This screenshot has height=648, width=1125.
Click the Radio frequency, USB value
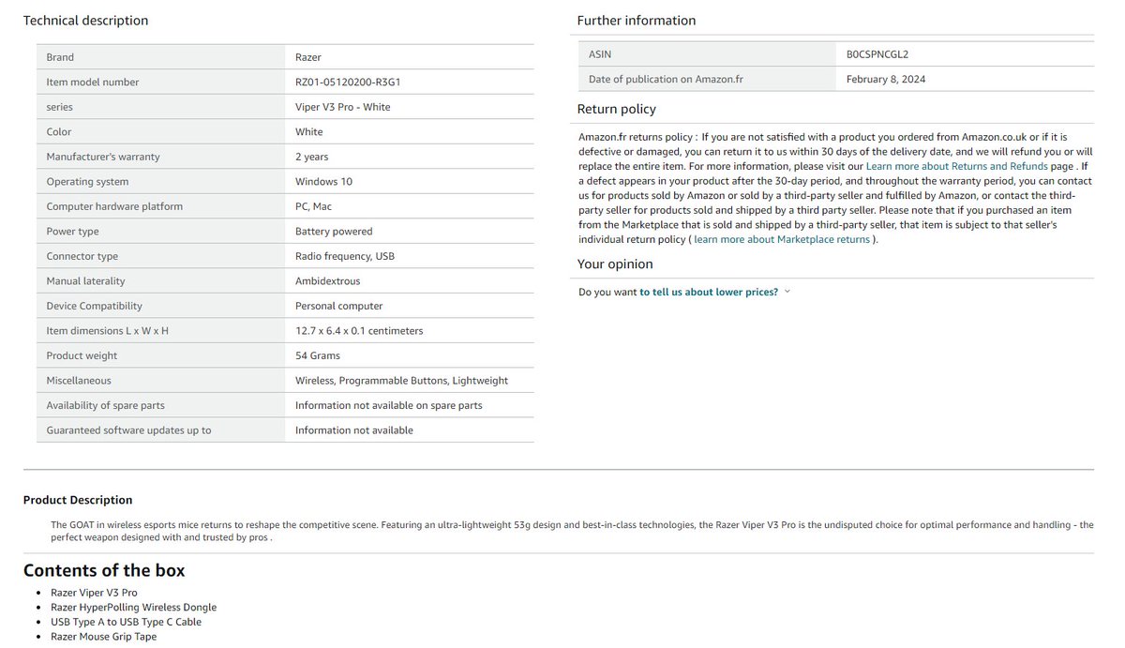click(x=345, y=256)
